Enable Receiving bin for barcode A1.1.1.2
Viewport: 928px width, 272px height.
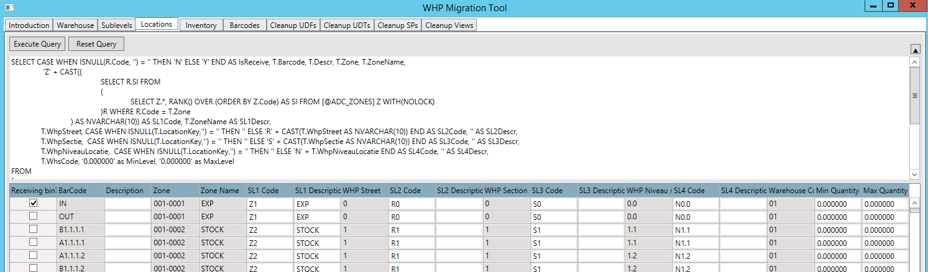point(34,255)
